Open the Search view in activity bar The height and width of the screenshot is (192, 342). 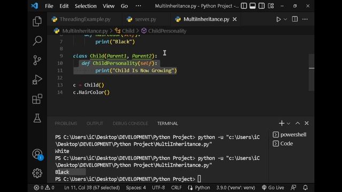(37, 41)
